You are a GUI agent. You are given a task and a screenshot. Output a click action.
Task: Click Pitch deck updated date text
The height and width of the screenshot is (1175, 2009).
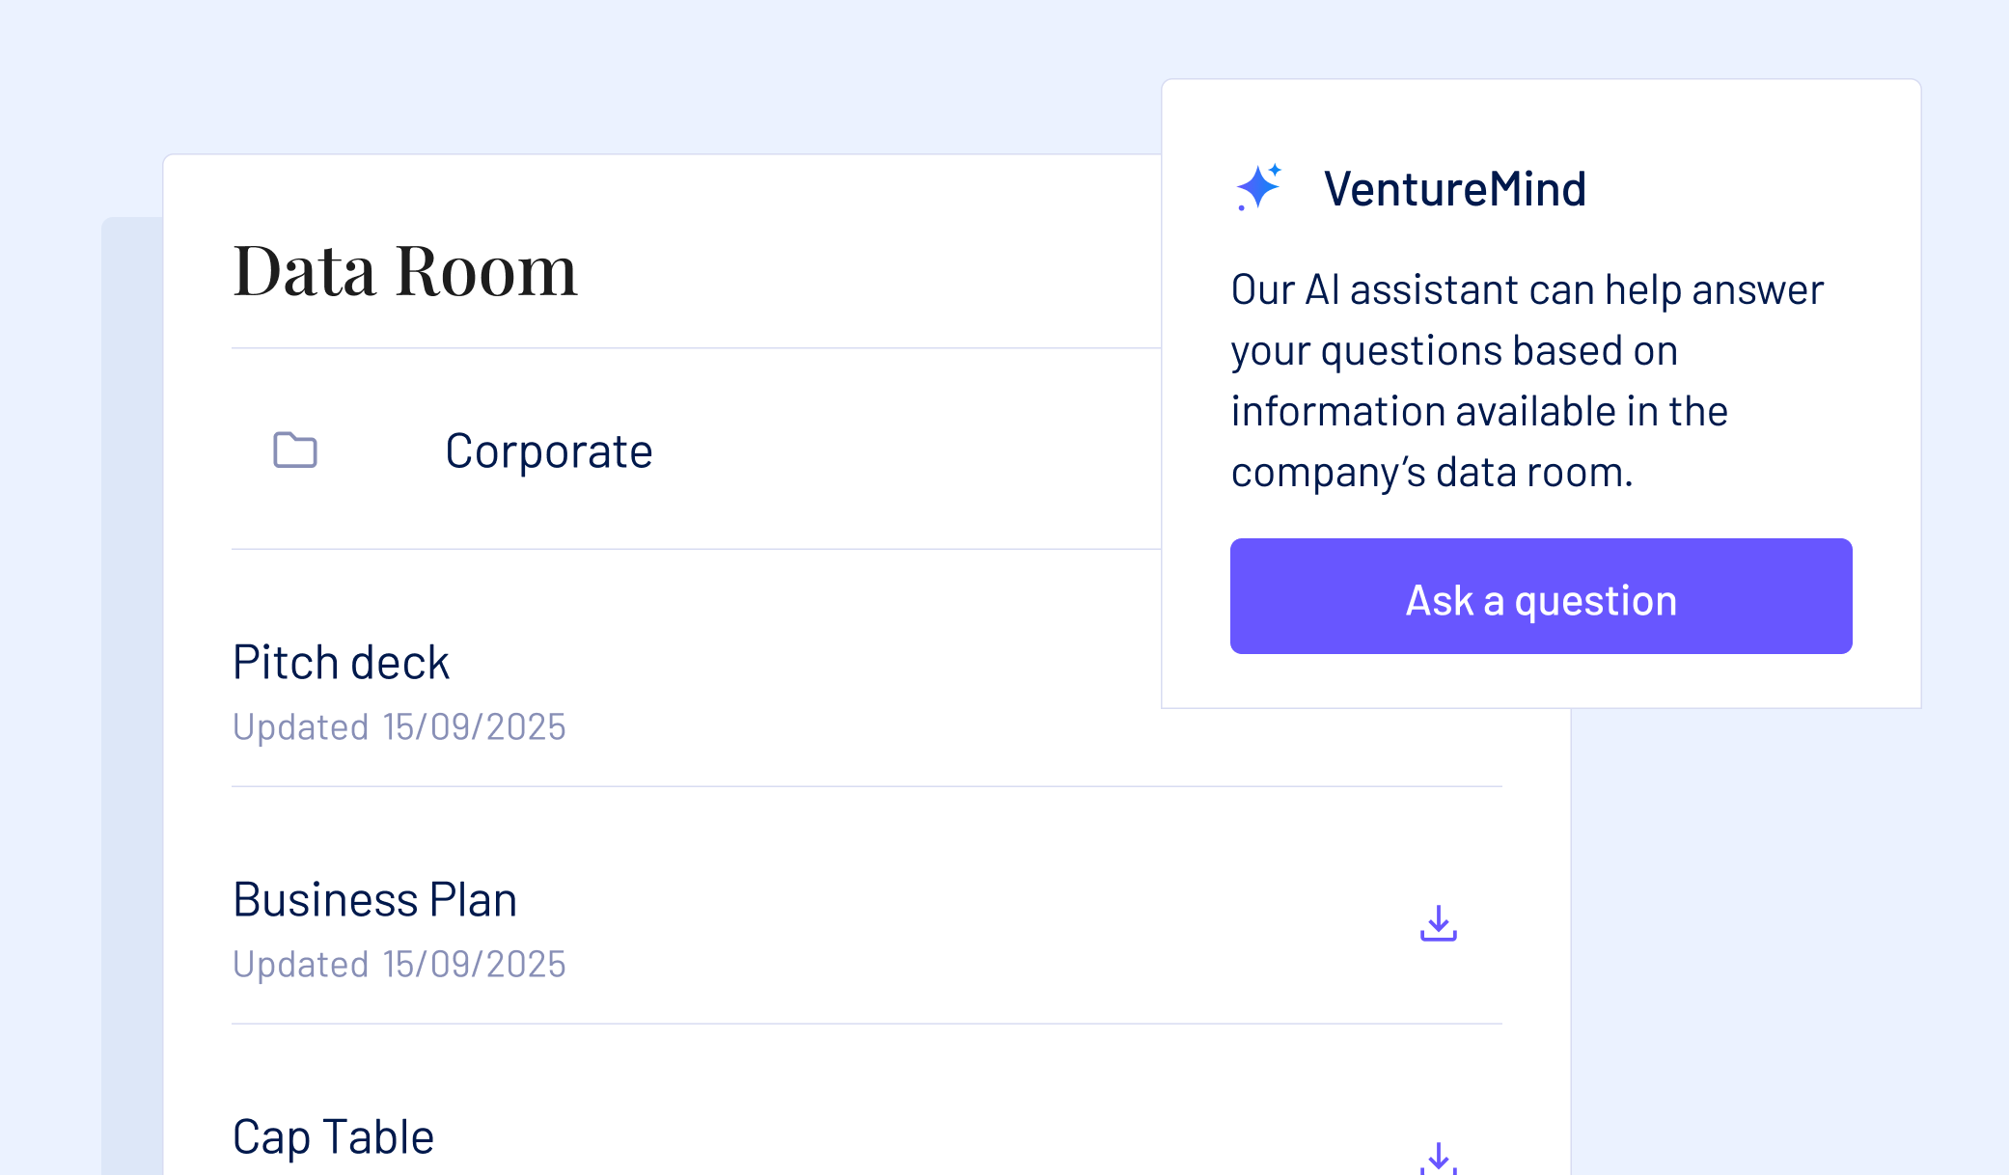coord(399,727)
